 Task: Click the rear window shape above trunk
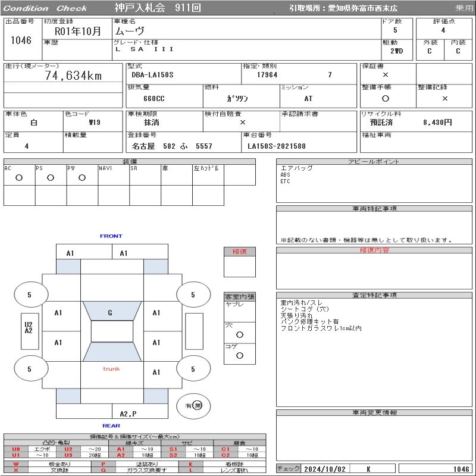pos(111,352)
